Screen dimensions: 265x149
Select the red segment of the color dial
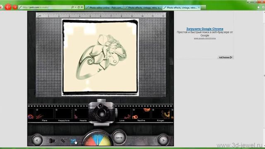(90, 142)
